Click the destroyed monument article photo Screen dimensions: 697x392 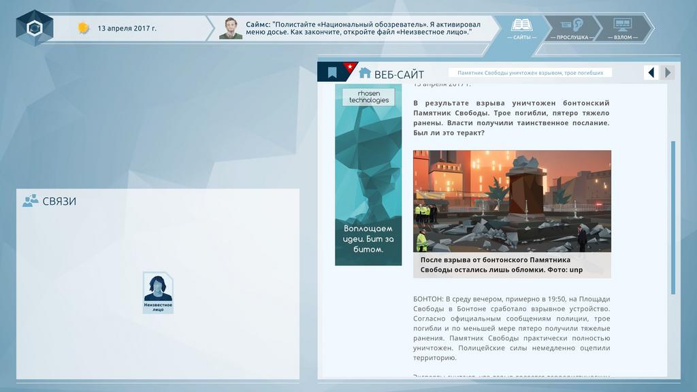(x=512, y=201)
